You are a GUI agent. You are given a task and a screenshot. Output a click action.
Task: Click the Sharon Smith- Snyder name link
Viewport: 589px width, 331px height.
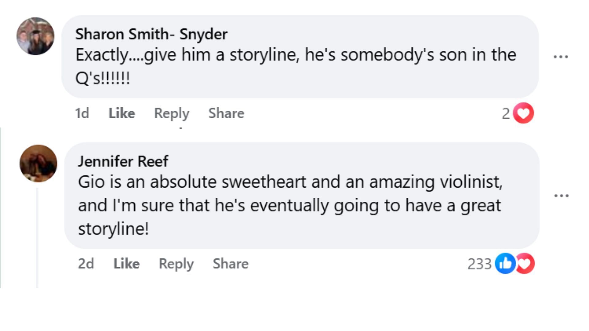(151, 34)
